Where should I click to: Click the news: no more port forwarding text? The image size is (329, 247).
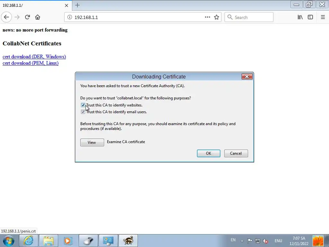pyautogui.click(x=35, y=30)
